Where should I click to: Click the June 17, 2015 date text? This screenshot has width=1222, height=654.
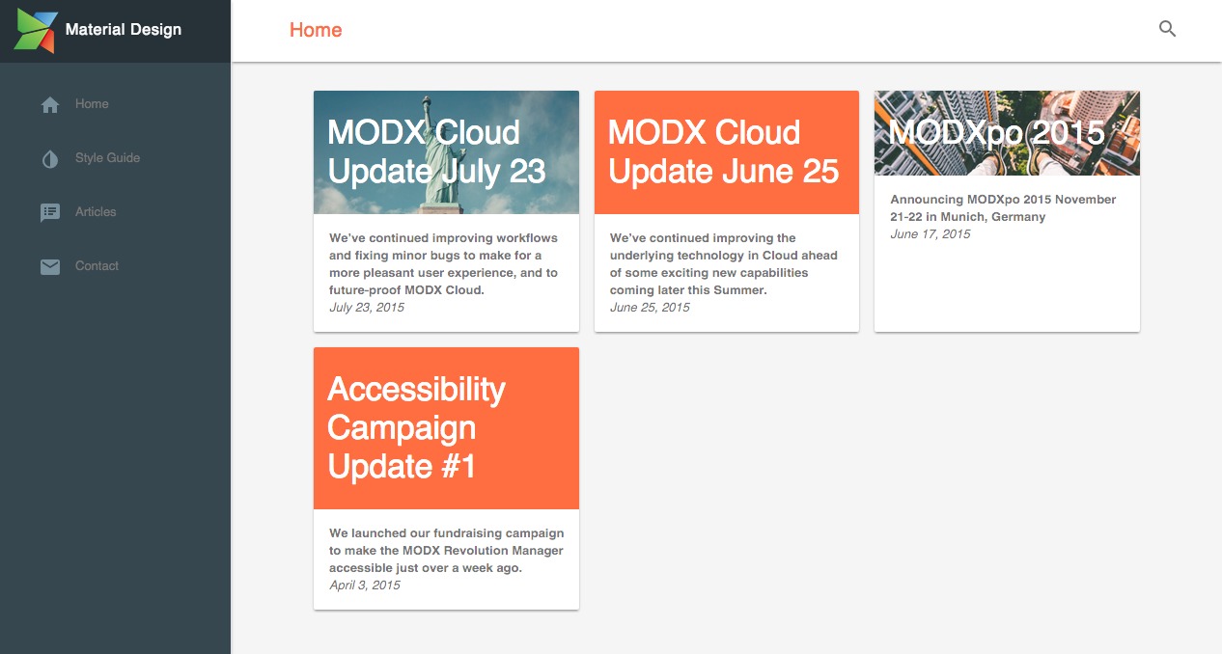929,233
